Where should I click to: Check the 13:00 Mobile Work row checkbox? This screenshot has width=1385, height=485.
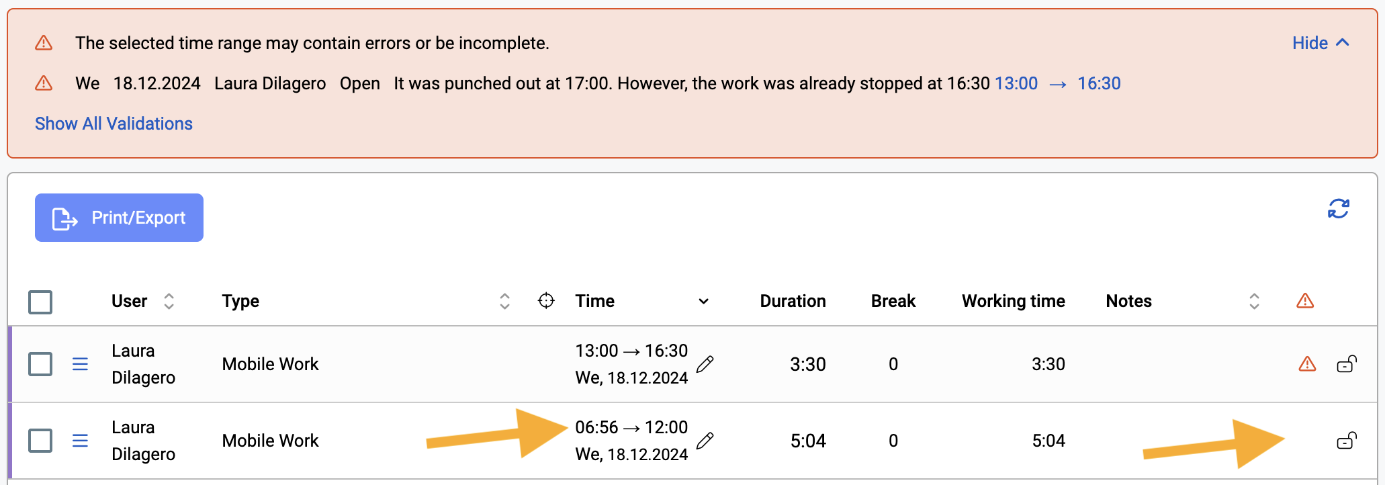(40, 364)
